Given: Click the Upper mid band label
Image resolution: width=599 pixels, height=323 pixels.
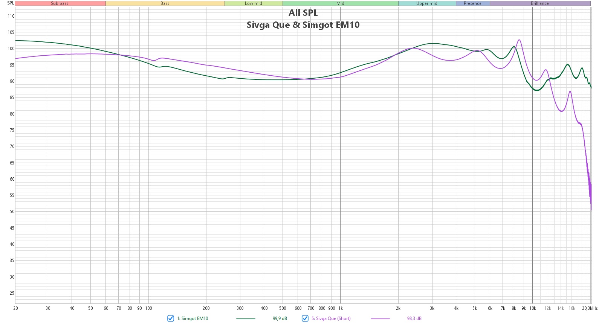Looking at the screenshot, I should pos(427,3).
